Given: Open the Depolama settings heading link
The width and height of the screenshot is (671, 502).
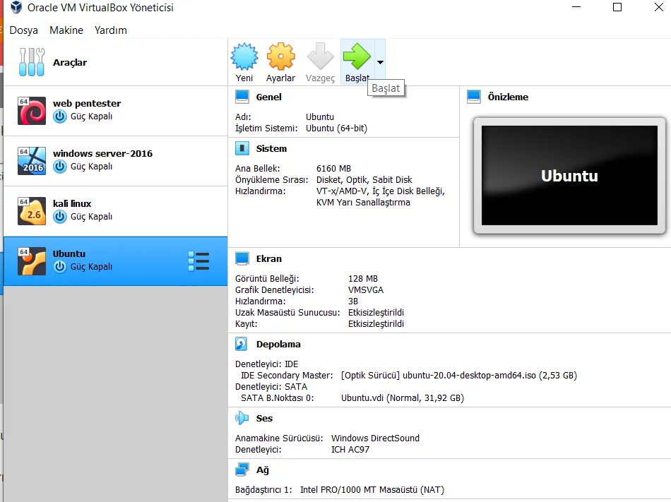Looking at the screenshot, I should [278, 345].
